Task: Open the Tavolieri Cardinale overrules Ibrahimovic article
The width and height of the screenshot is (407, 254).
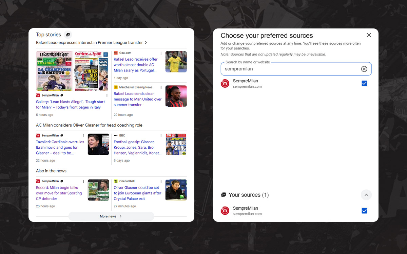Action: click(60, 147)
